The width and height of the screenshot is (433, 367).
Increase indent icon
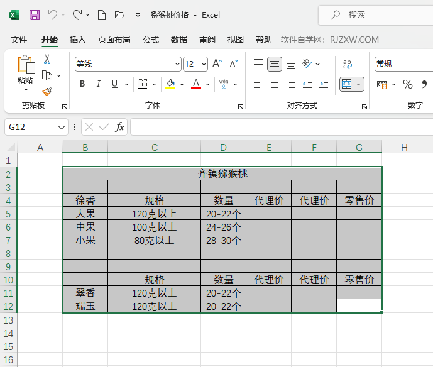tap(324, 84)
